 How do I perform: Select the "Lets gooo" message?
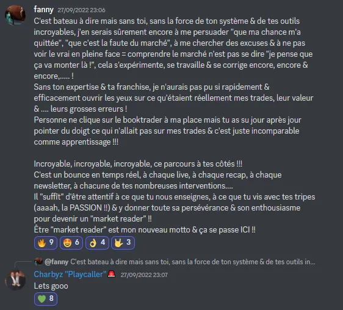[51, 286]
